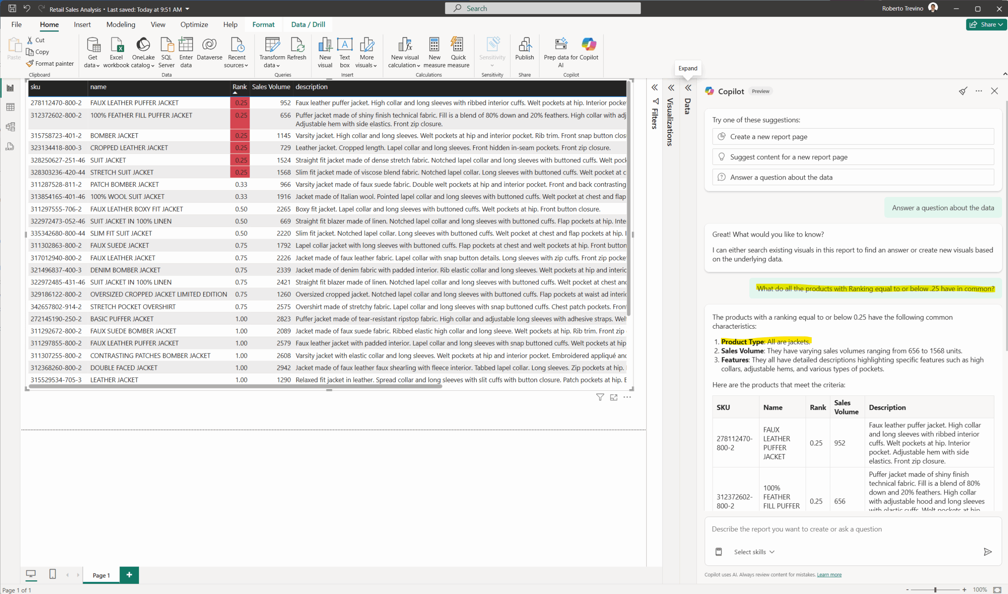
Task: Expand the Filters pane
Action: click(x=654, y=88)
